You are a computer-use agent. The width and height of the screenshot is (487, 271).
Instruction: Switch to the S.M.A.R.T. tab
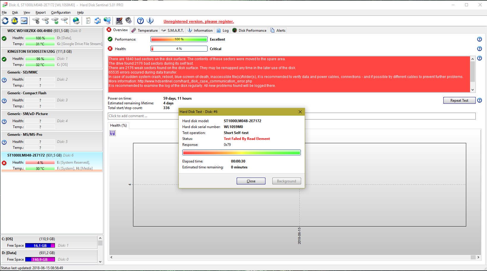click(x=173, y=30)
